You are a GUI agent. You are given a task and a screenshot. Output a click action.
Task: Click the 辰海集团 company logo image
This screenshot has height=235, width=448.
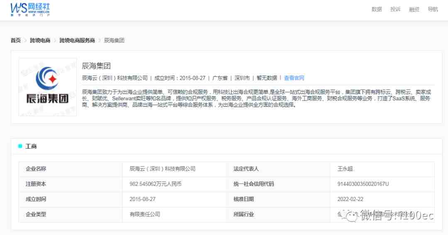tap(48, 87)
